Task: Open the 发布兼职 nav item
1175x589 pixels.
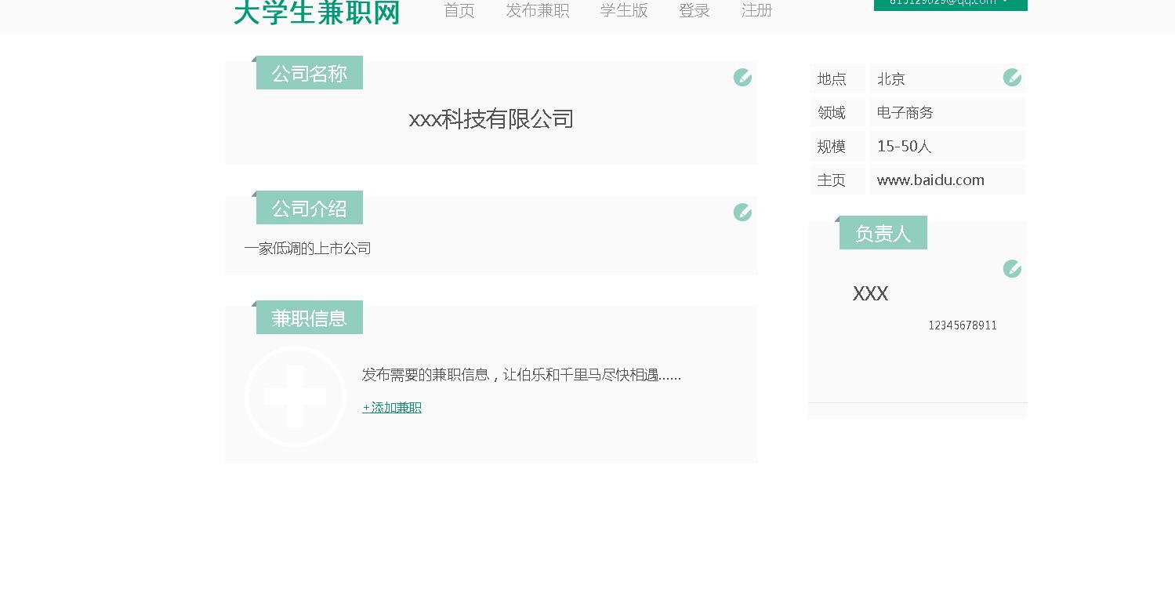Action: (x=538, y=11)
